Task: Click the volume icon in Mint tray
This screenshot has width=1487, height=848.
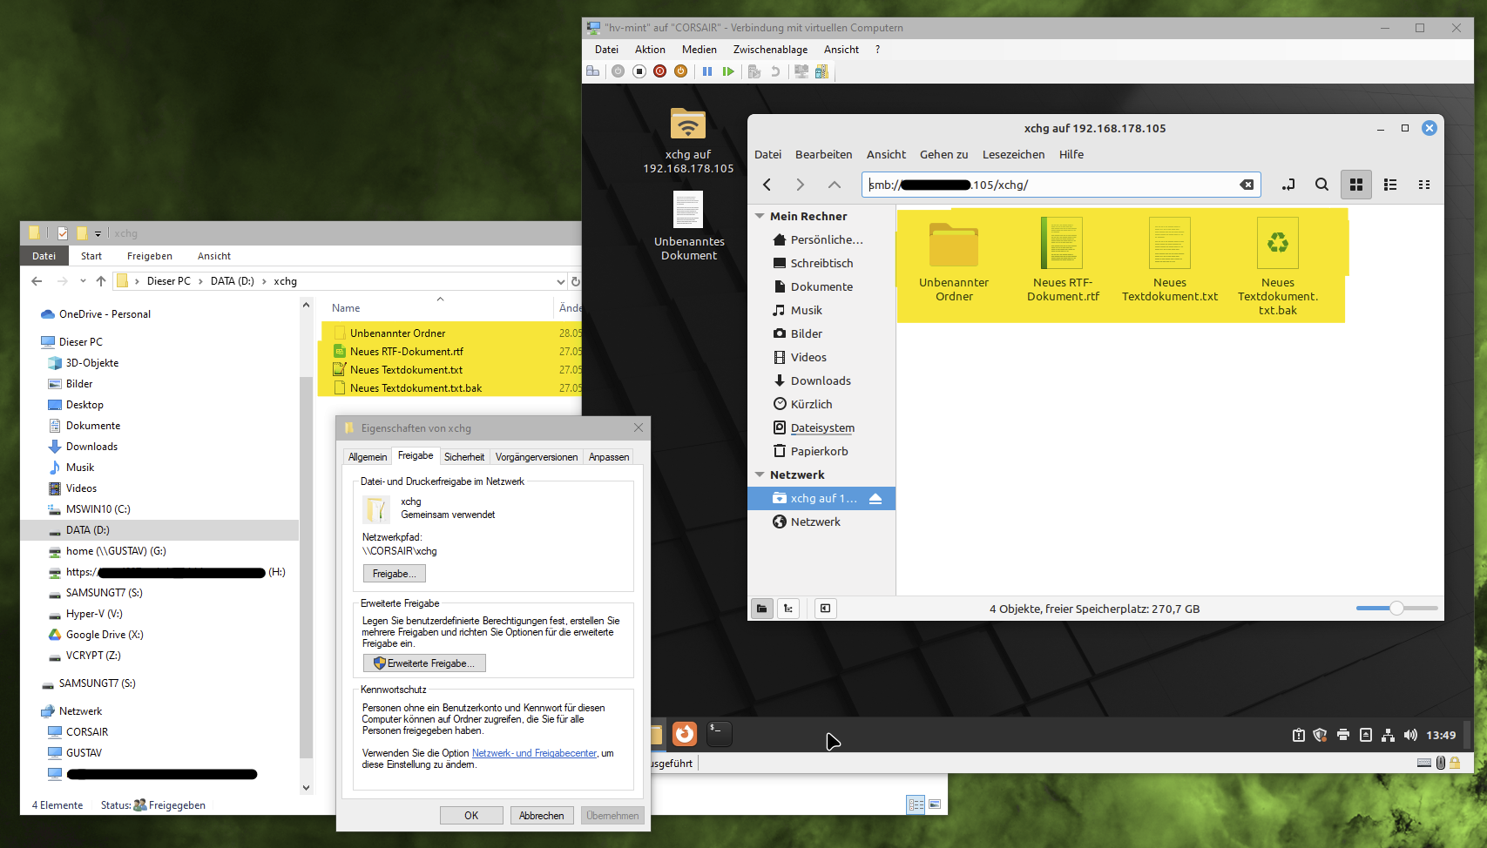Action: (1410, 735)
